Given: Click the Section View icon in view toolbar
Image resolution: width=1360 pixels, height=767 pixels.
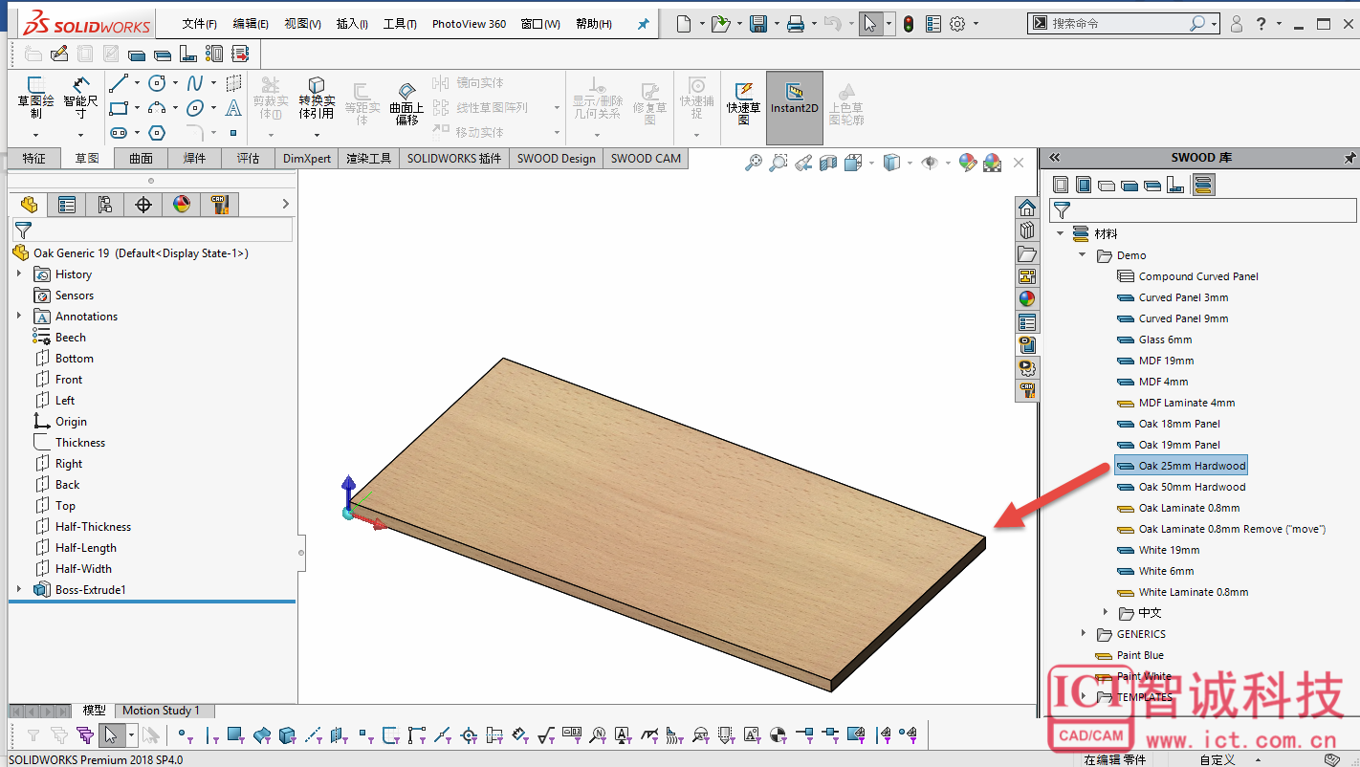Looking at the screenshot, I should [828, 164].
